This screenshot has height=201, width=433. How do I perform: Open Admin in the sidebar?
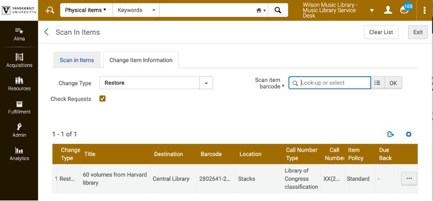[19, 131]
